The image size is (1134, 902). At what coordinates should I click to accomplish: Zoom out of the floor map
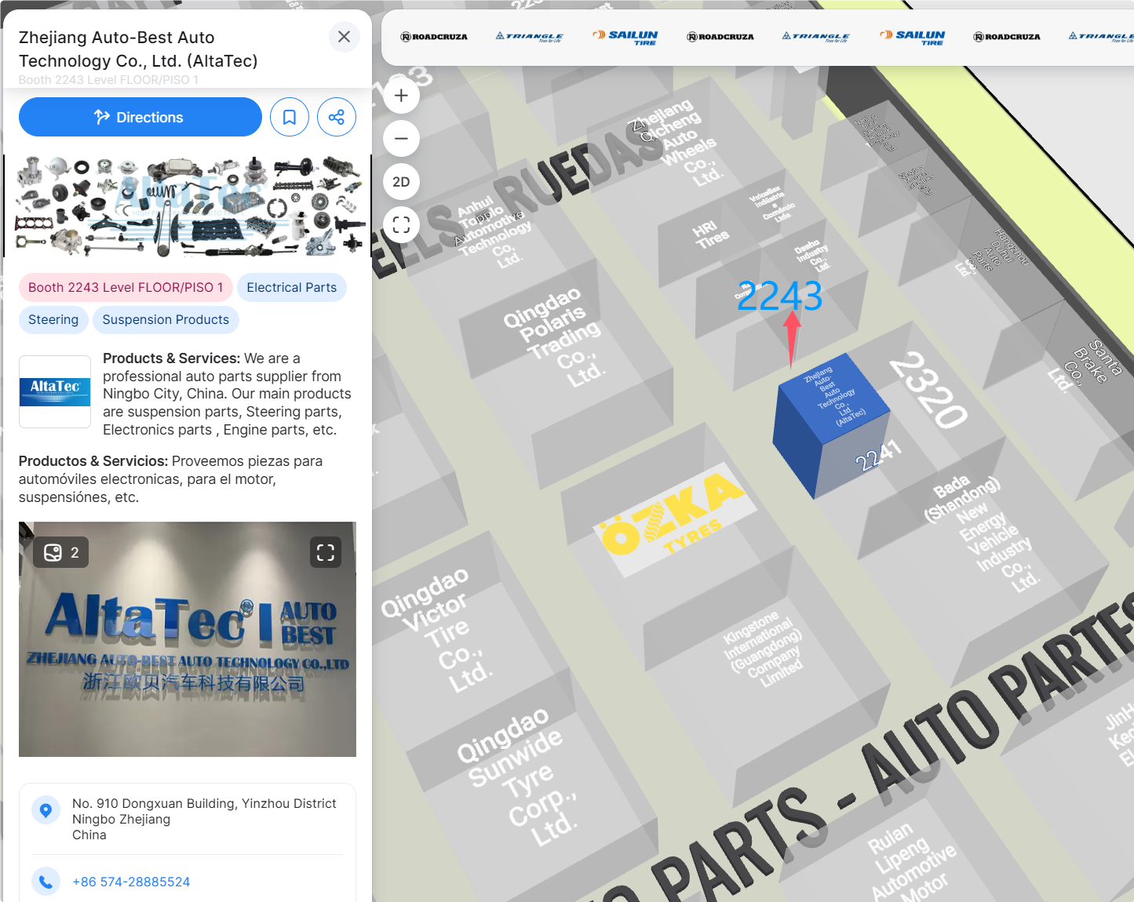click(x=401, y=139)
